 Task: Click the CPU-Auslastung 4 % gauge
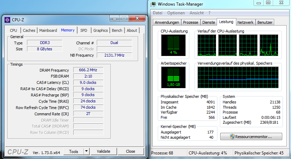pyautogui.click(x=173, y=45)
